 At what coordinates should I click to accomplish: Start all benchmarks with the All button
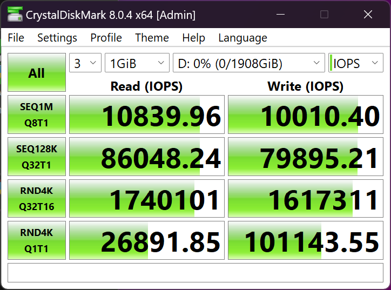pyautogui.click(x=37, y=72)
